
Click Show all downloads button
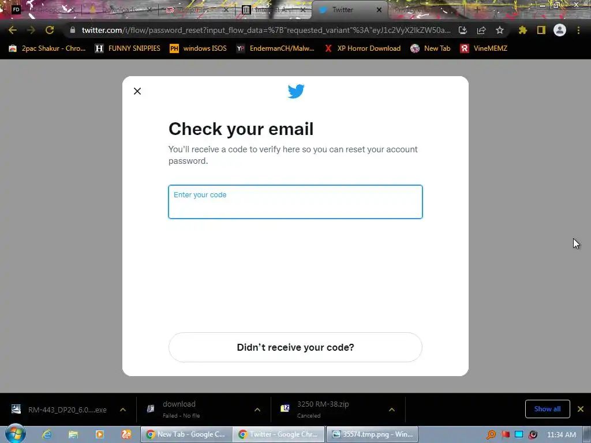pyautogui.click(x=547, y=409)
